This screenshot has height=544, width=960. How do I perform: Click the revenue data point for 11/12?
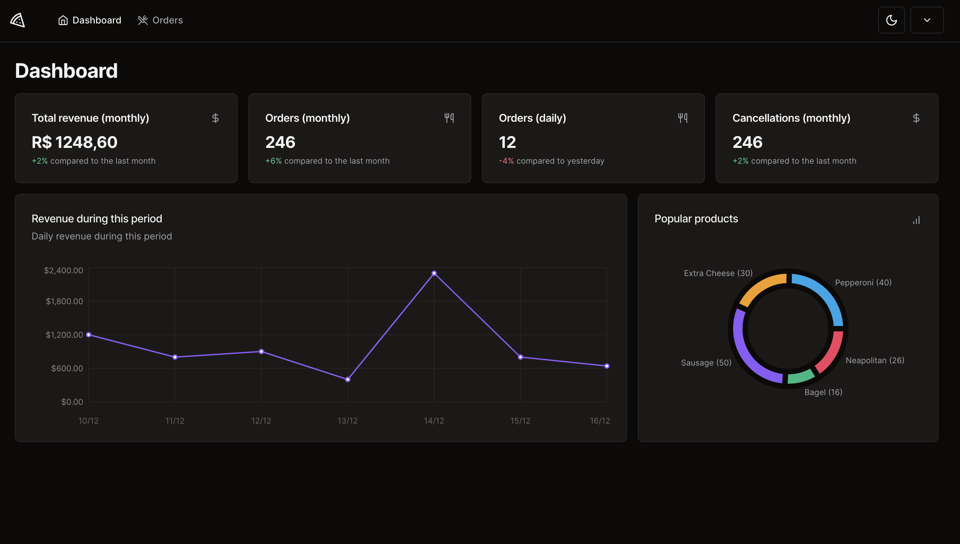click(175, 357)
